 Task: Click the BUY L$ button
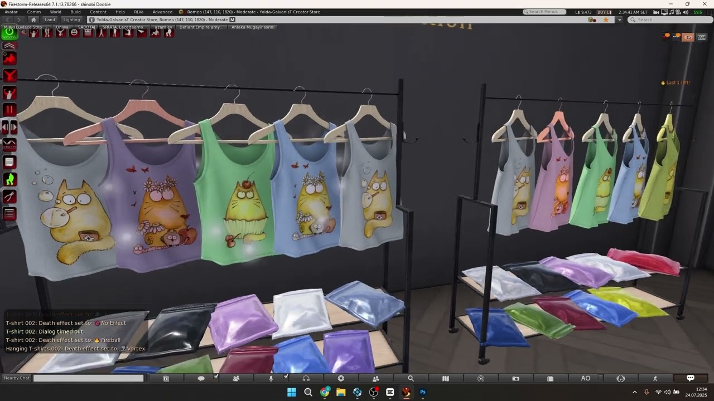click(604, 12)
